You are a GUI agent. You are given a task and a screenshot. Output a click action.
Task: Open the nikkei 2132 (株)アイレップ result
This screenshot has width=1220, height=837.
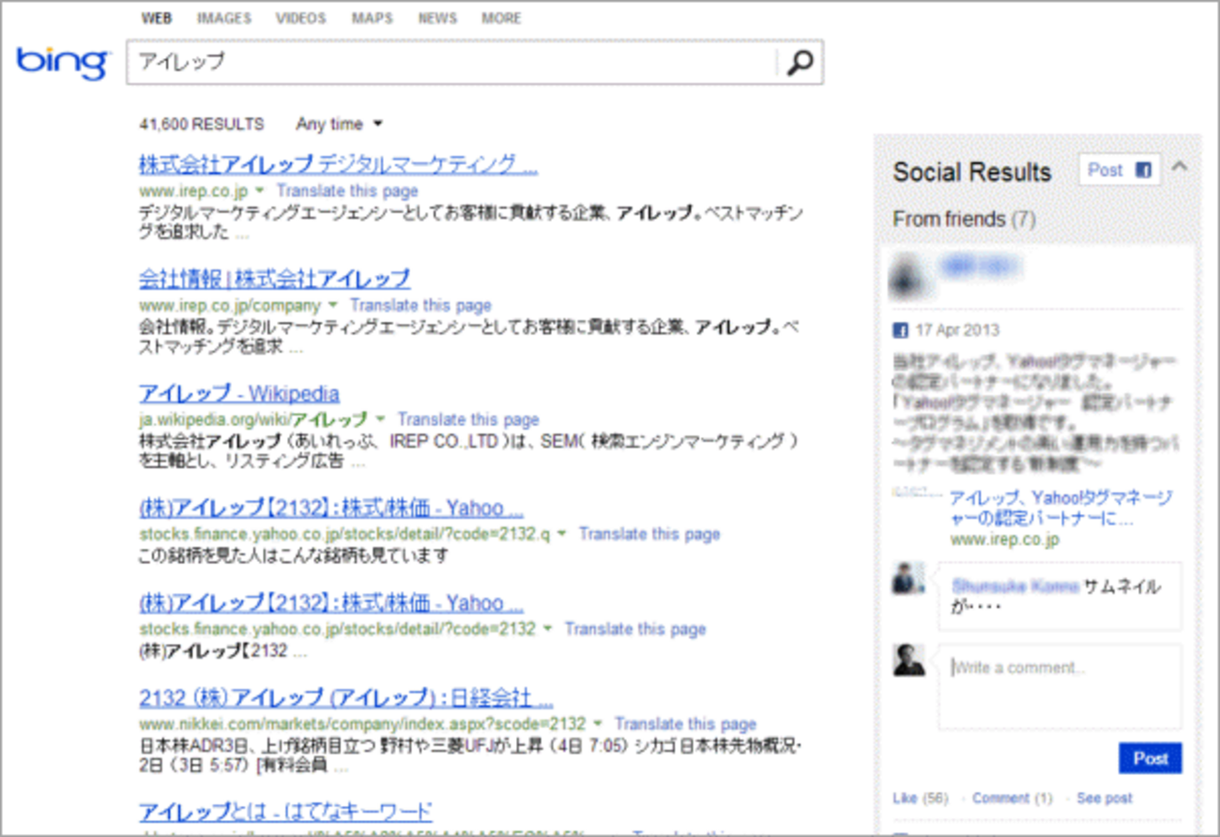coord(345,698)
